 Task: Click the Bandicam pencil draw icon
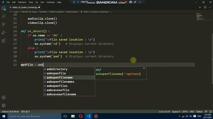tap(135, 2)
